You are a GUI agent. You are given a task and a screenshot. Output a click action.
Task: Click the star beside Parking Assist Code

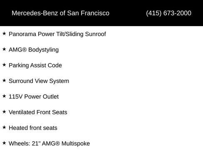click(x=4, y=65)
